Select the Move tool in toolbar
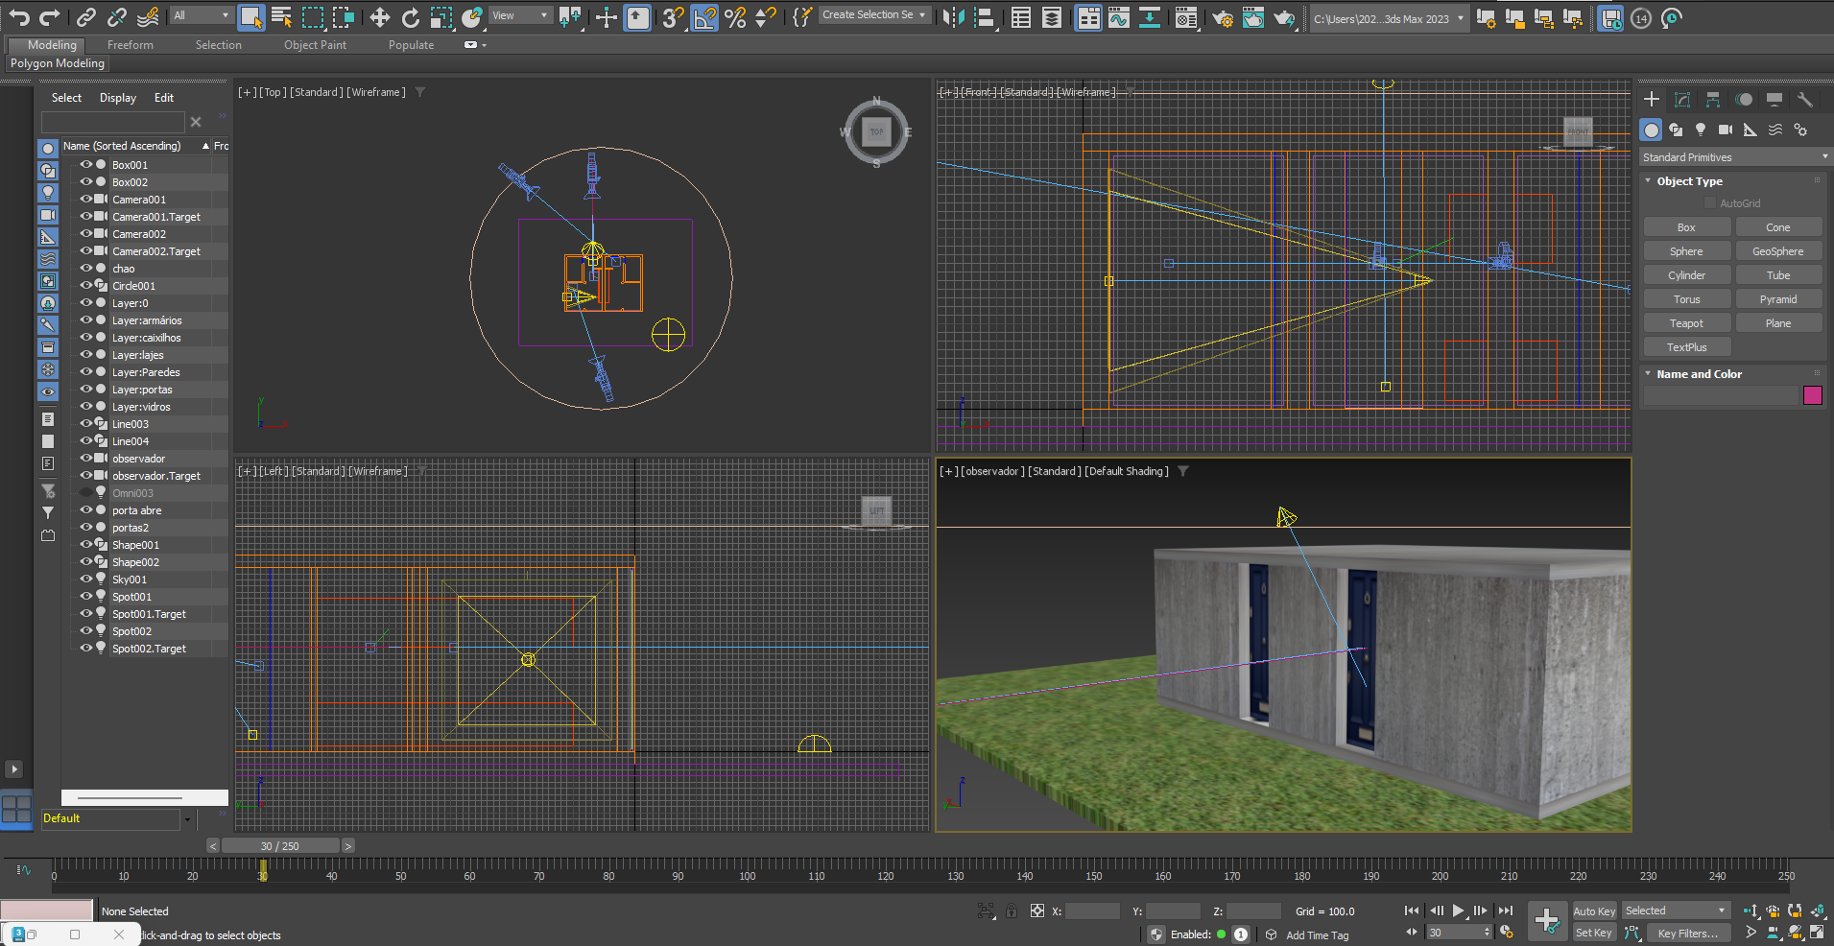The height and width of the screenshot is (946, 1834). click(x=379, y=17)
